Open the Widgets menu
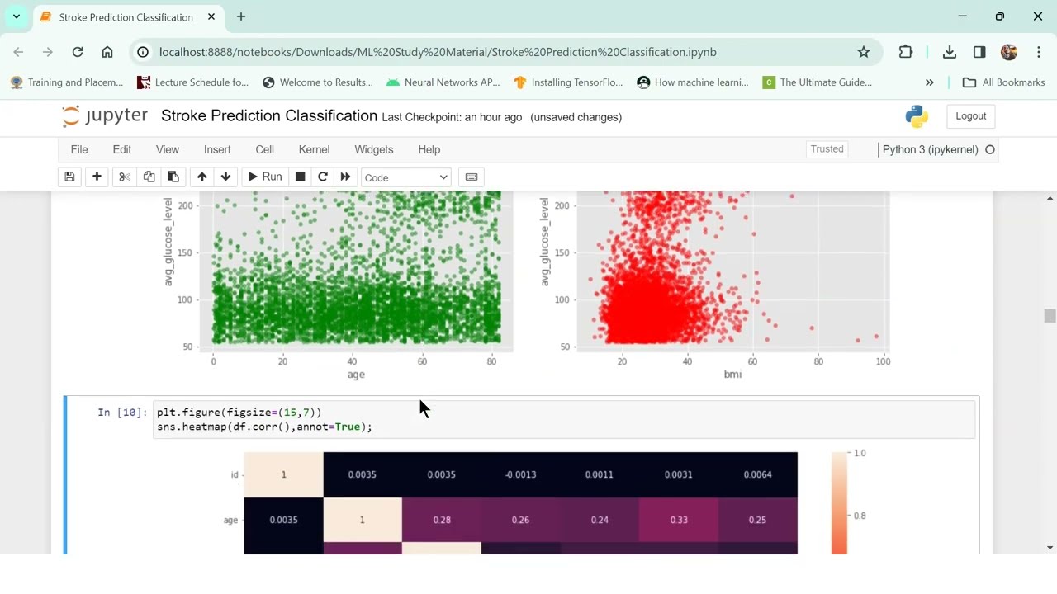This screenshot has width=1057, height=594. coord(374,149)
